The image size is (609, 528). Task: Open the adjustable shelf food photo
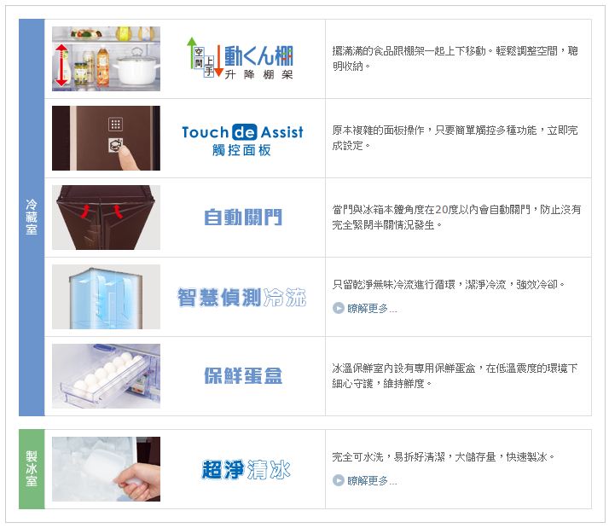coord(106,59)
